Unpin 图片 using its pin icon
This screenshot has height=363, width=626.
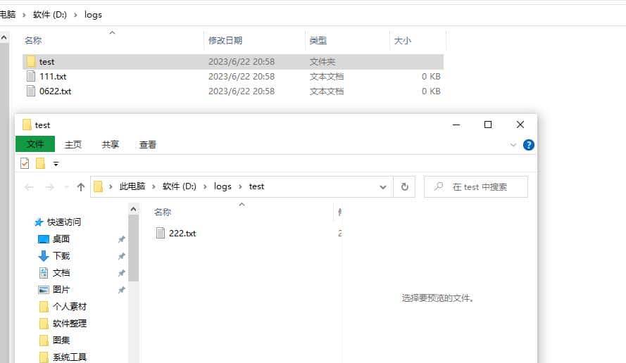click(x=121, y=290)
